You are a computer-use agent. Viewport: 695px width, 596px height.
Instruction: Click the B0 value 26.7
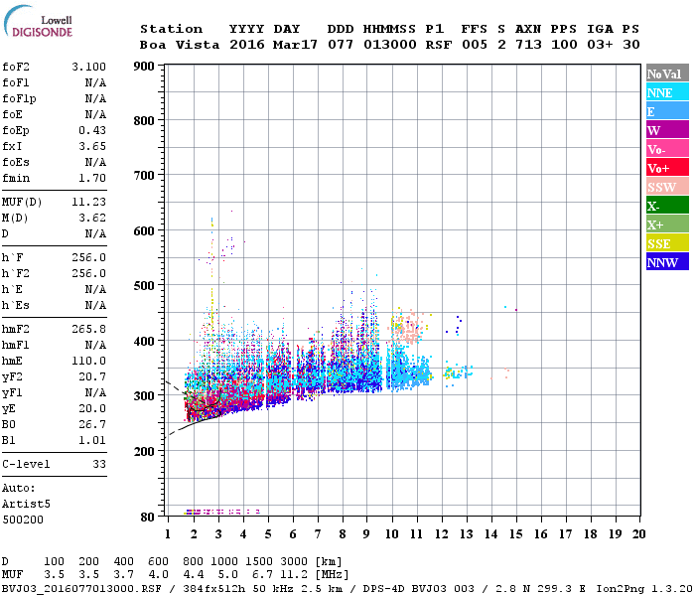(x=92, y=425)
